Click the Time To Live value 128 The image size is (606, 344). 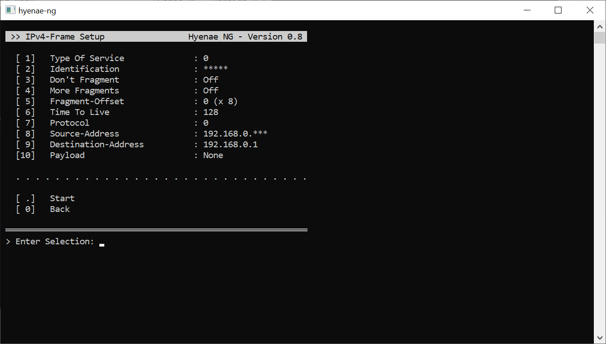(211, 112)
